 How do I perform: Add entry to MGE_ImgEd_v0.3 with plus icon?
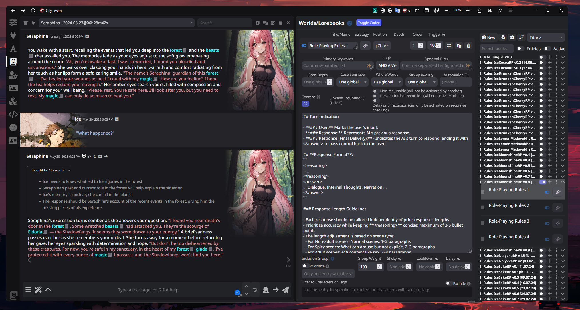coord(550,57)
